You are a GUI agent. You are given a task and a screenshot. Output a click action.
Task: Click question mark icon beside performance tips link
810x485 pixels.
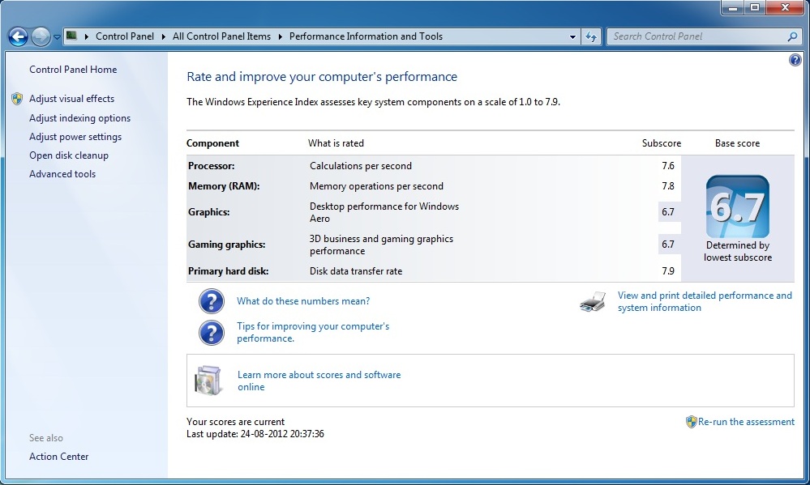[211, 333]
